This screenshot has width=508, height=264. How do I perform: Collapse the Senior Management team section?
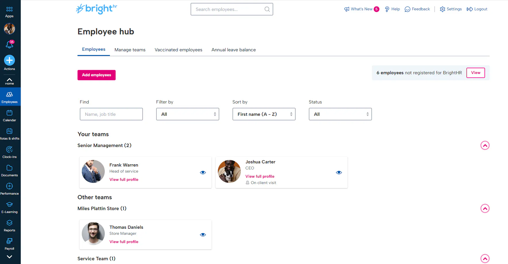click(x=485, y=145)
